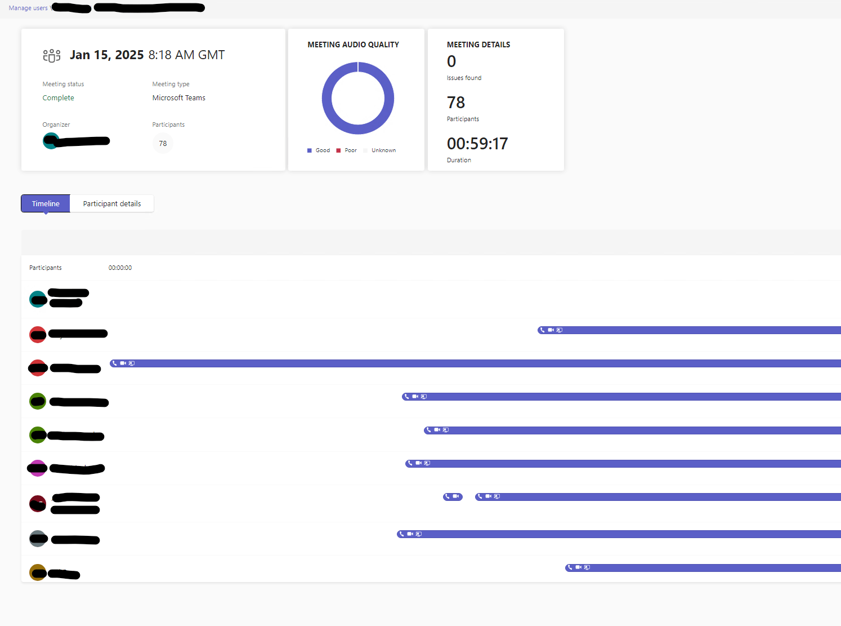The image size is (841, 626).
Task: Click the 00:59:17 duration value
Action: click(x=477, y=144)
